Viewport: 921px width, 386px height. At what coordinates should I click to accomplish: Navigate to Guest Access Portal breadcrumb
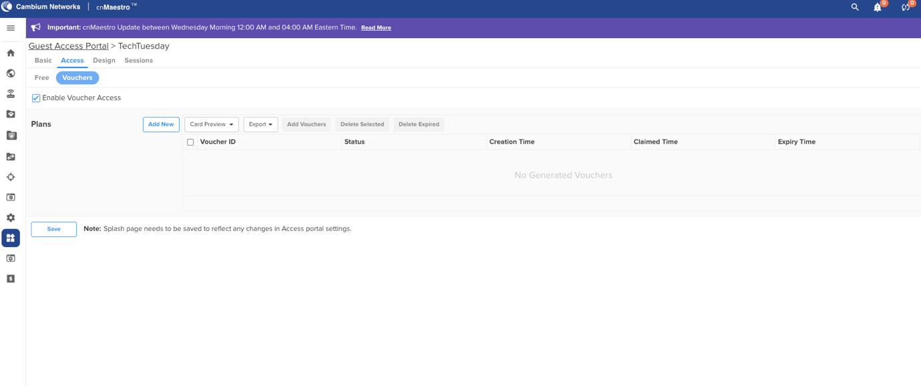tap(68, 46)
